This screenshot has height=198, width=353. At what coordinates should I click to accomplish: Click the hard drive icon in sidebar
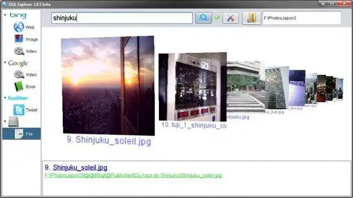coord(13,122)
